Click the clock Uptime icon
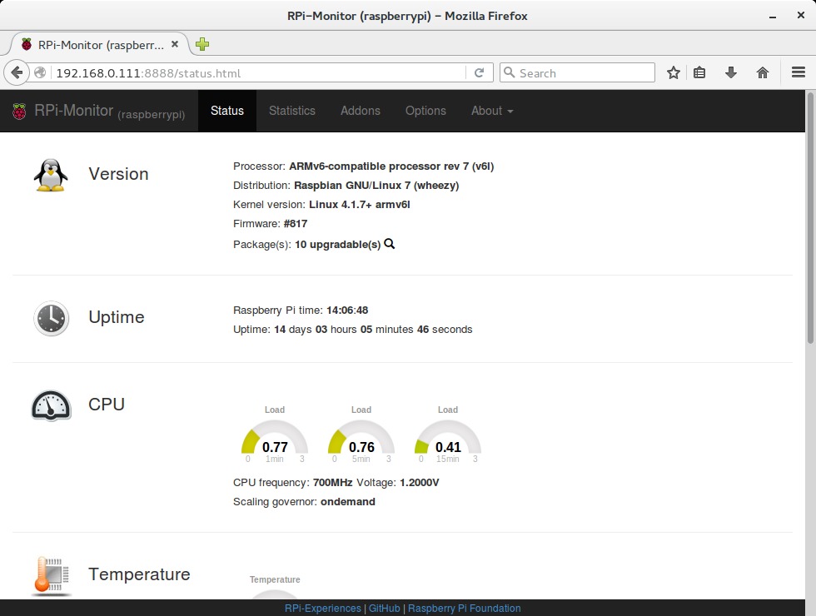The height and width of the screenshot is (616, 816). pos(51,317)
